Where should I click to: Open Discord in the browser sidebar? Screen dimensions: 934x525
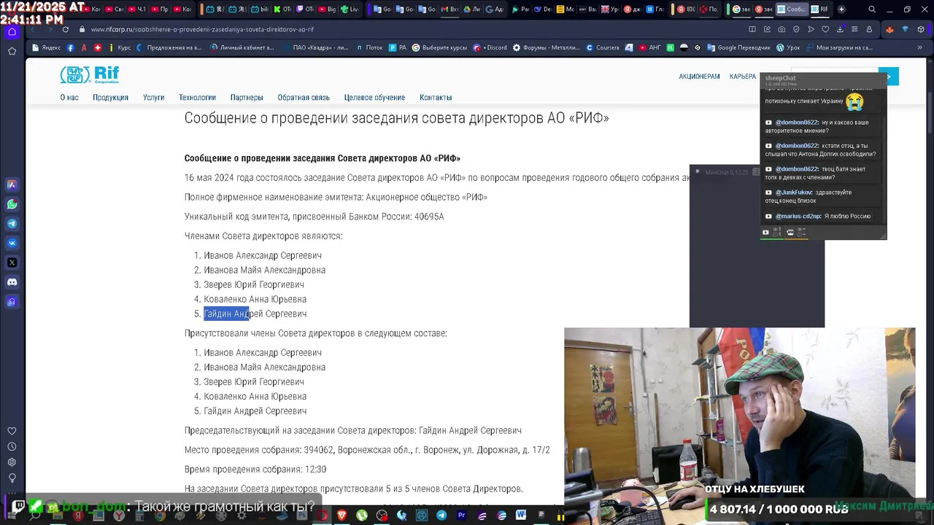12,282
